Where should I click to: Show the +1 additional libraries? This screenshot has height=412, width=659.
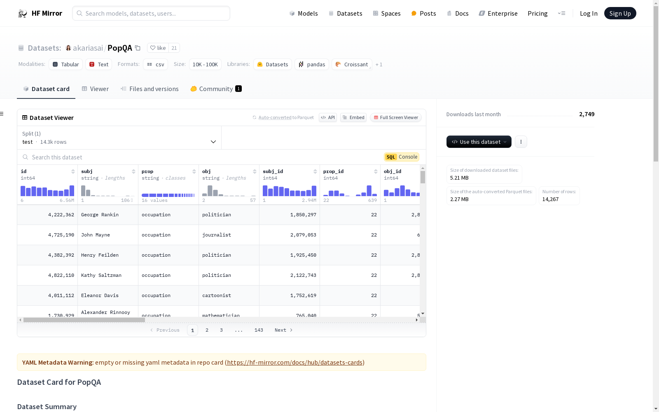pos(379,64)
